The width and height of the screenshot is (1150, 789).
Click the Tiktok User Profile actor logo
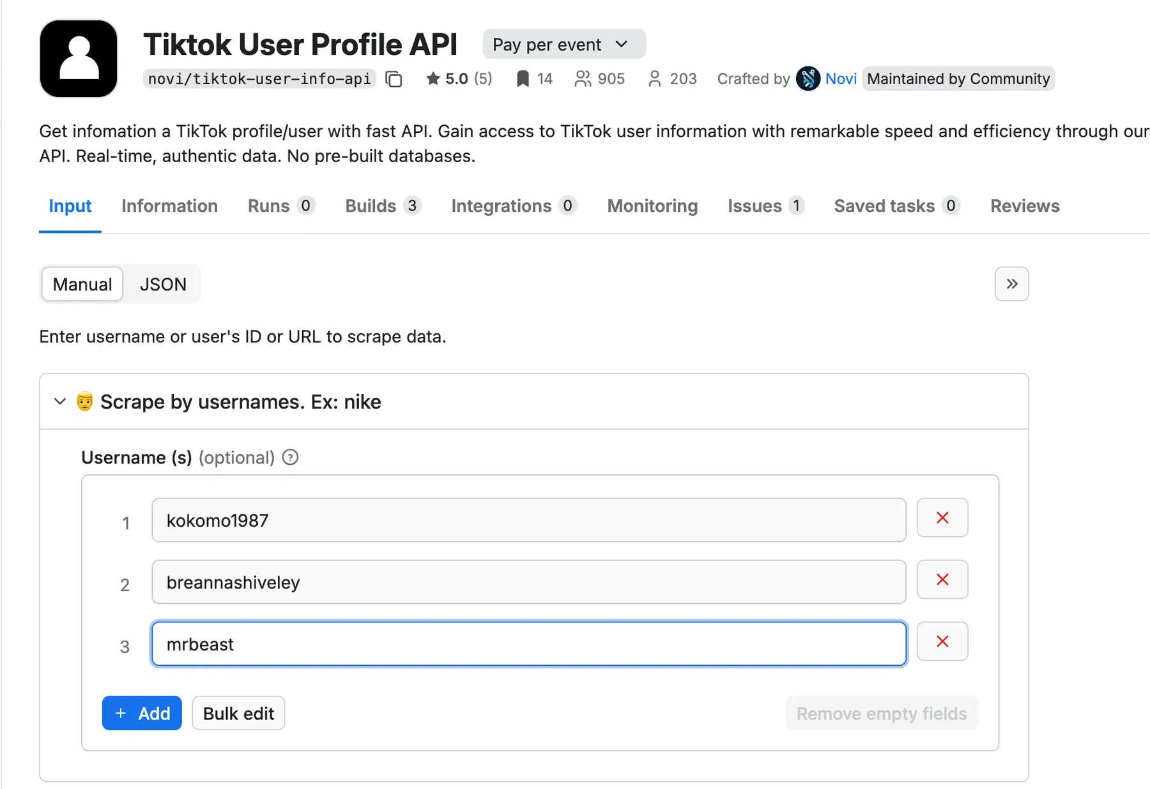point(79,59)
